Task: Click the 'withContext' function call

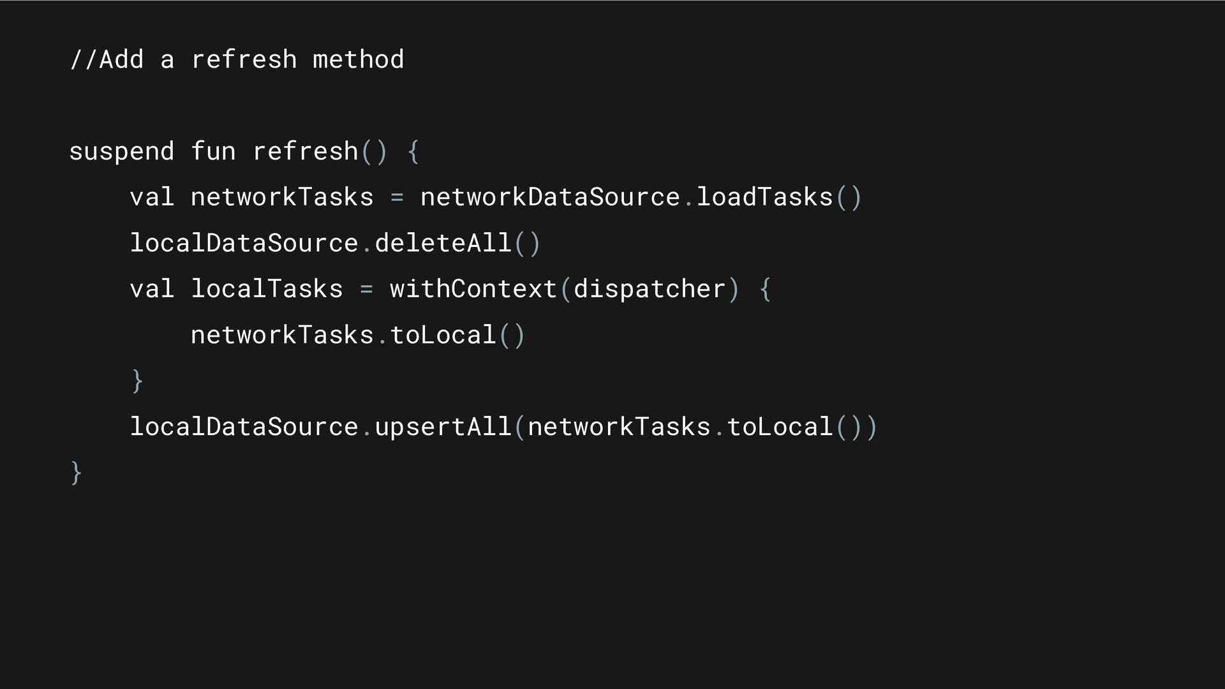Action: [x=473, y=289]
